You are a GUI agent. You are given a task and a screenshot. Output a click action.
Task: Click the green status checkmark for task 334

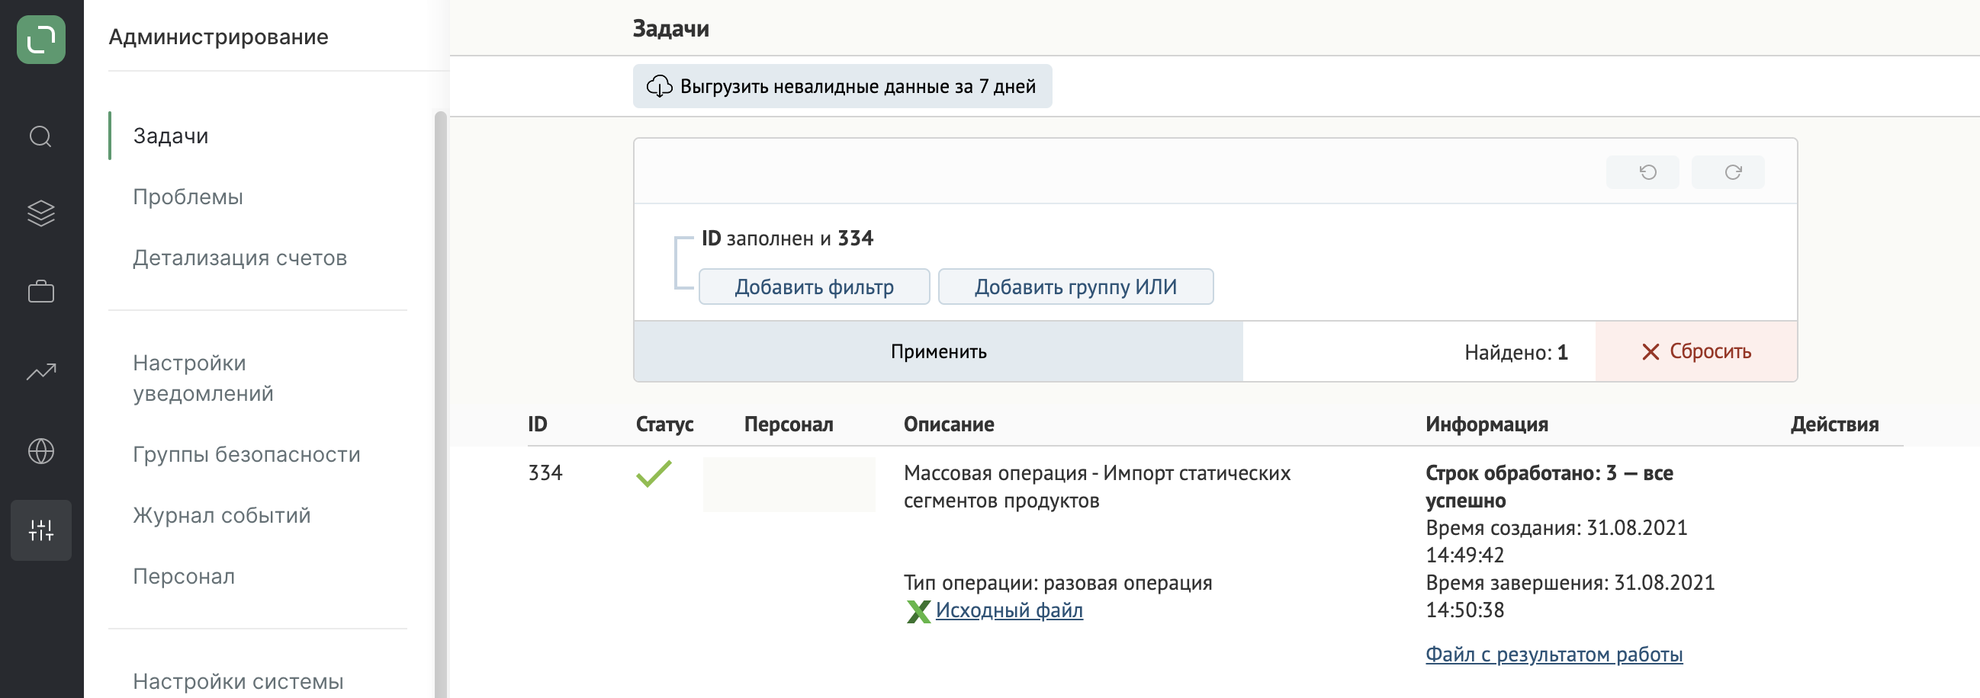pyautogui.click(x=654, y=473)
